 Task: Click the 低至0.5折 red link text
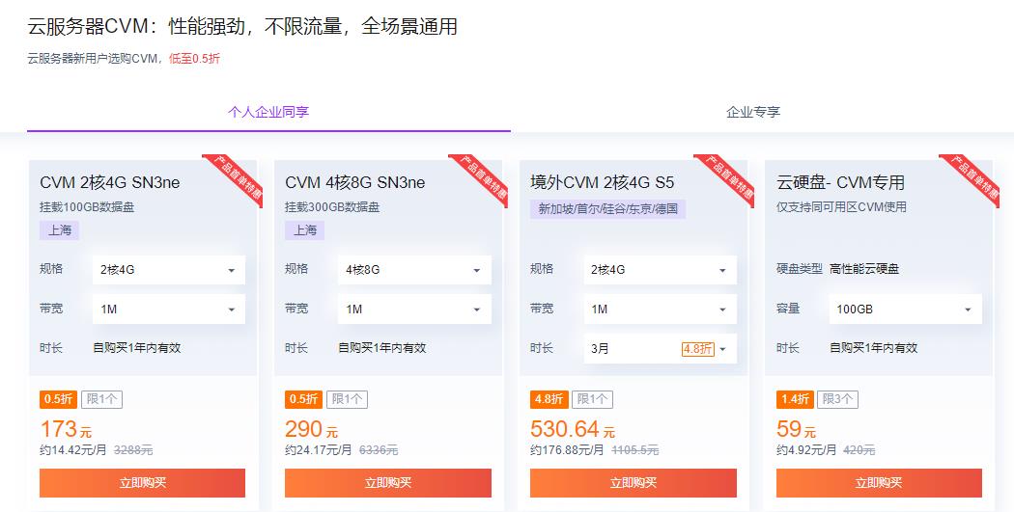pyautogui.click(x=195, y=59)
